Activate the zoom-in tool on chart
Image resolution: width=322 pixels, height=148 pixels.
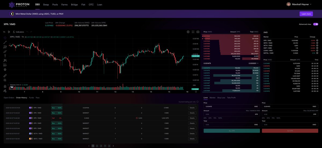tap(5, 80)
